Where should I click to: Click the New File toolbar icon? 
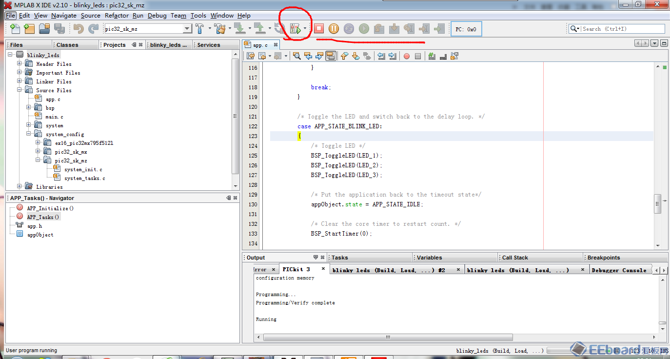click(x=15, y=29)
